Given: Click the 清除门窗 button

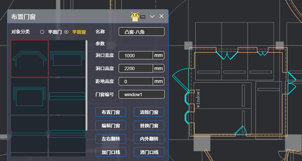Looking at the screenshot, I should (149, 112).
